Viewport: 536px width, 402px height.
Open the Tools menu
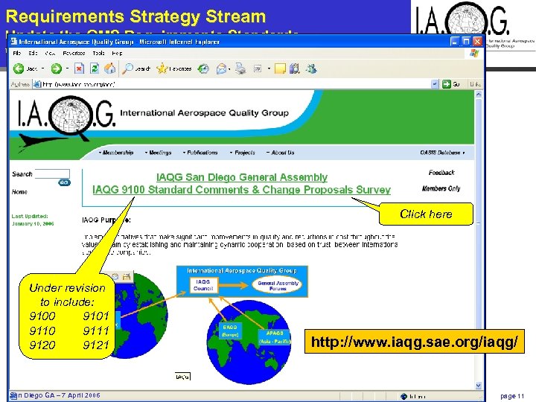tap(98, 53)
